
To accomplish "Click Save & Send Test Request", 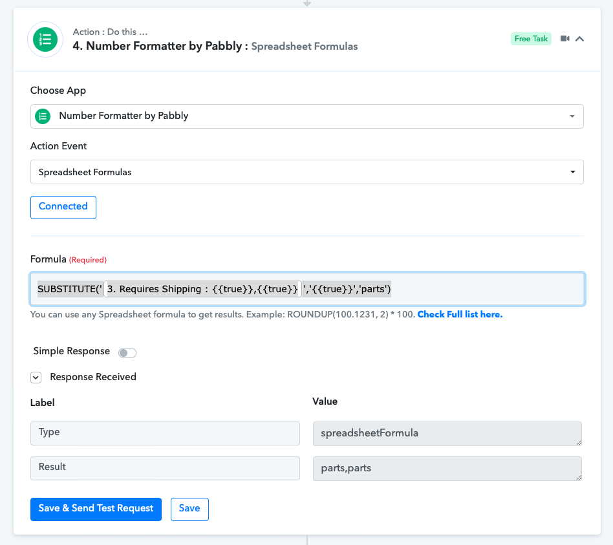I will pos(96,509).
